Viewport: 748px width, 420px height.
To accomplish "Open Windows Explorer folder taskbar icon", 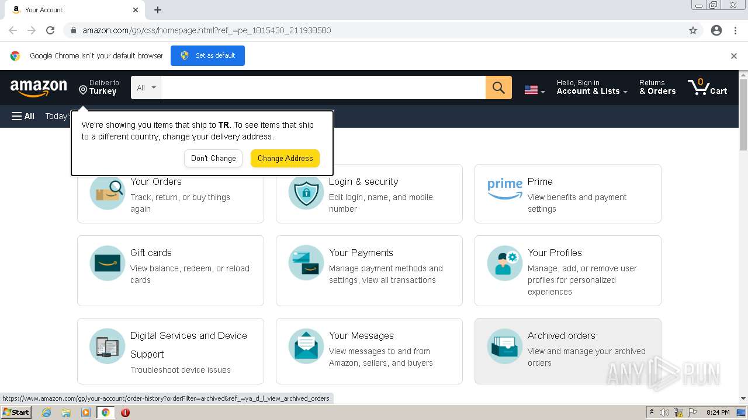I will click(x=66, y=412).
